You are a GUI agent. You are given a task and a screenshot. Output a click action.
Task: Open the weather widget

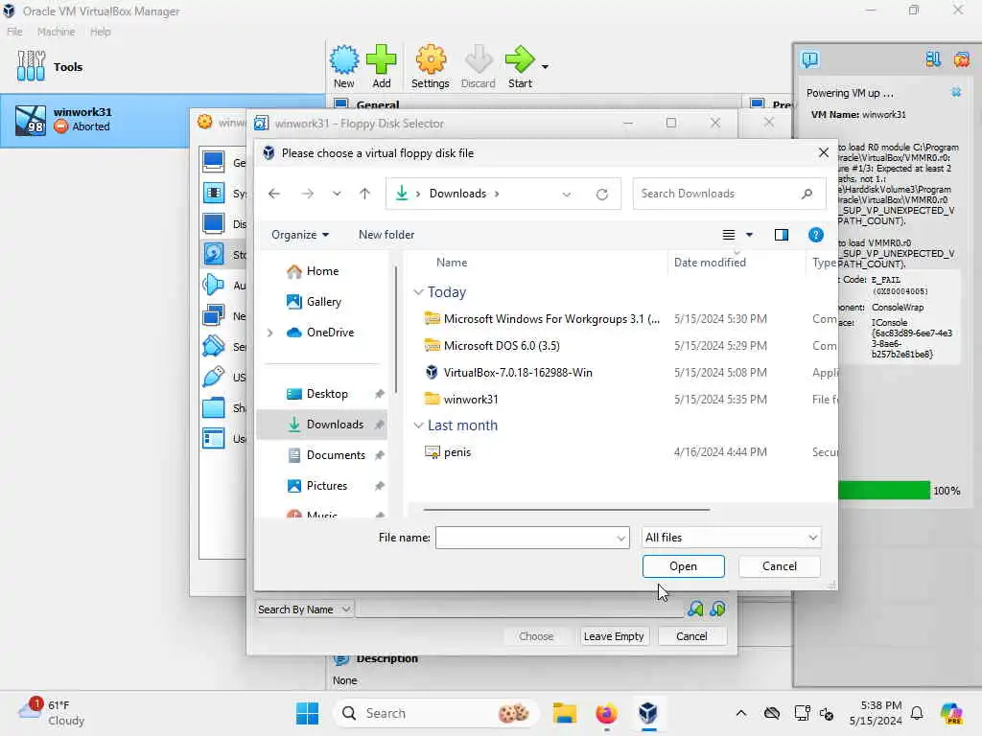(x=52, y=713)
